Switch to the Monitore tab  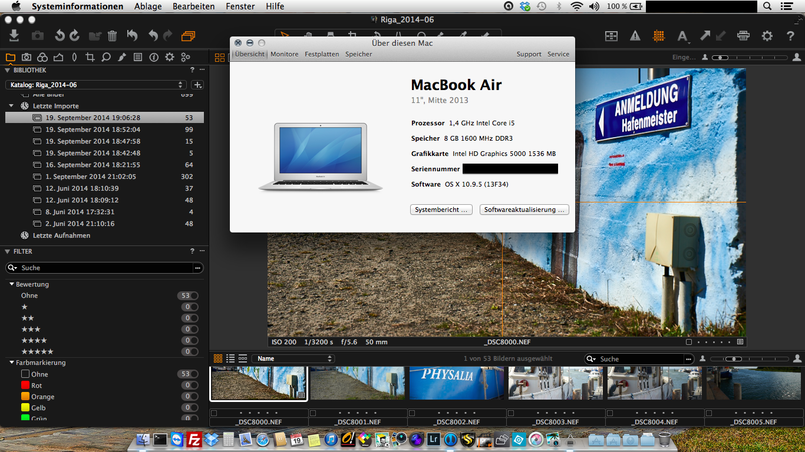[x=285, y=54]
